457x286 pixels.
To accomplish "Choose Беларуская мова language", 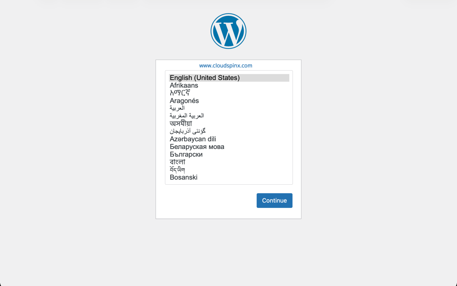I will click(197, 147).
